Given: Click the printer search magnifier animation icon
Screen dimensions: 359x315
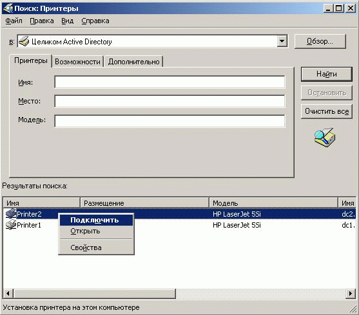Looking at the screenshot, I should (x=325, y=138).
